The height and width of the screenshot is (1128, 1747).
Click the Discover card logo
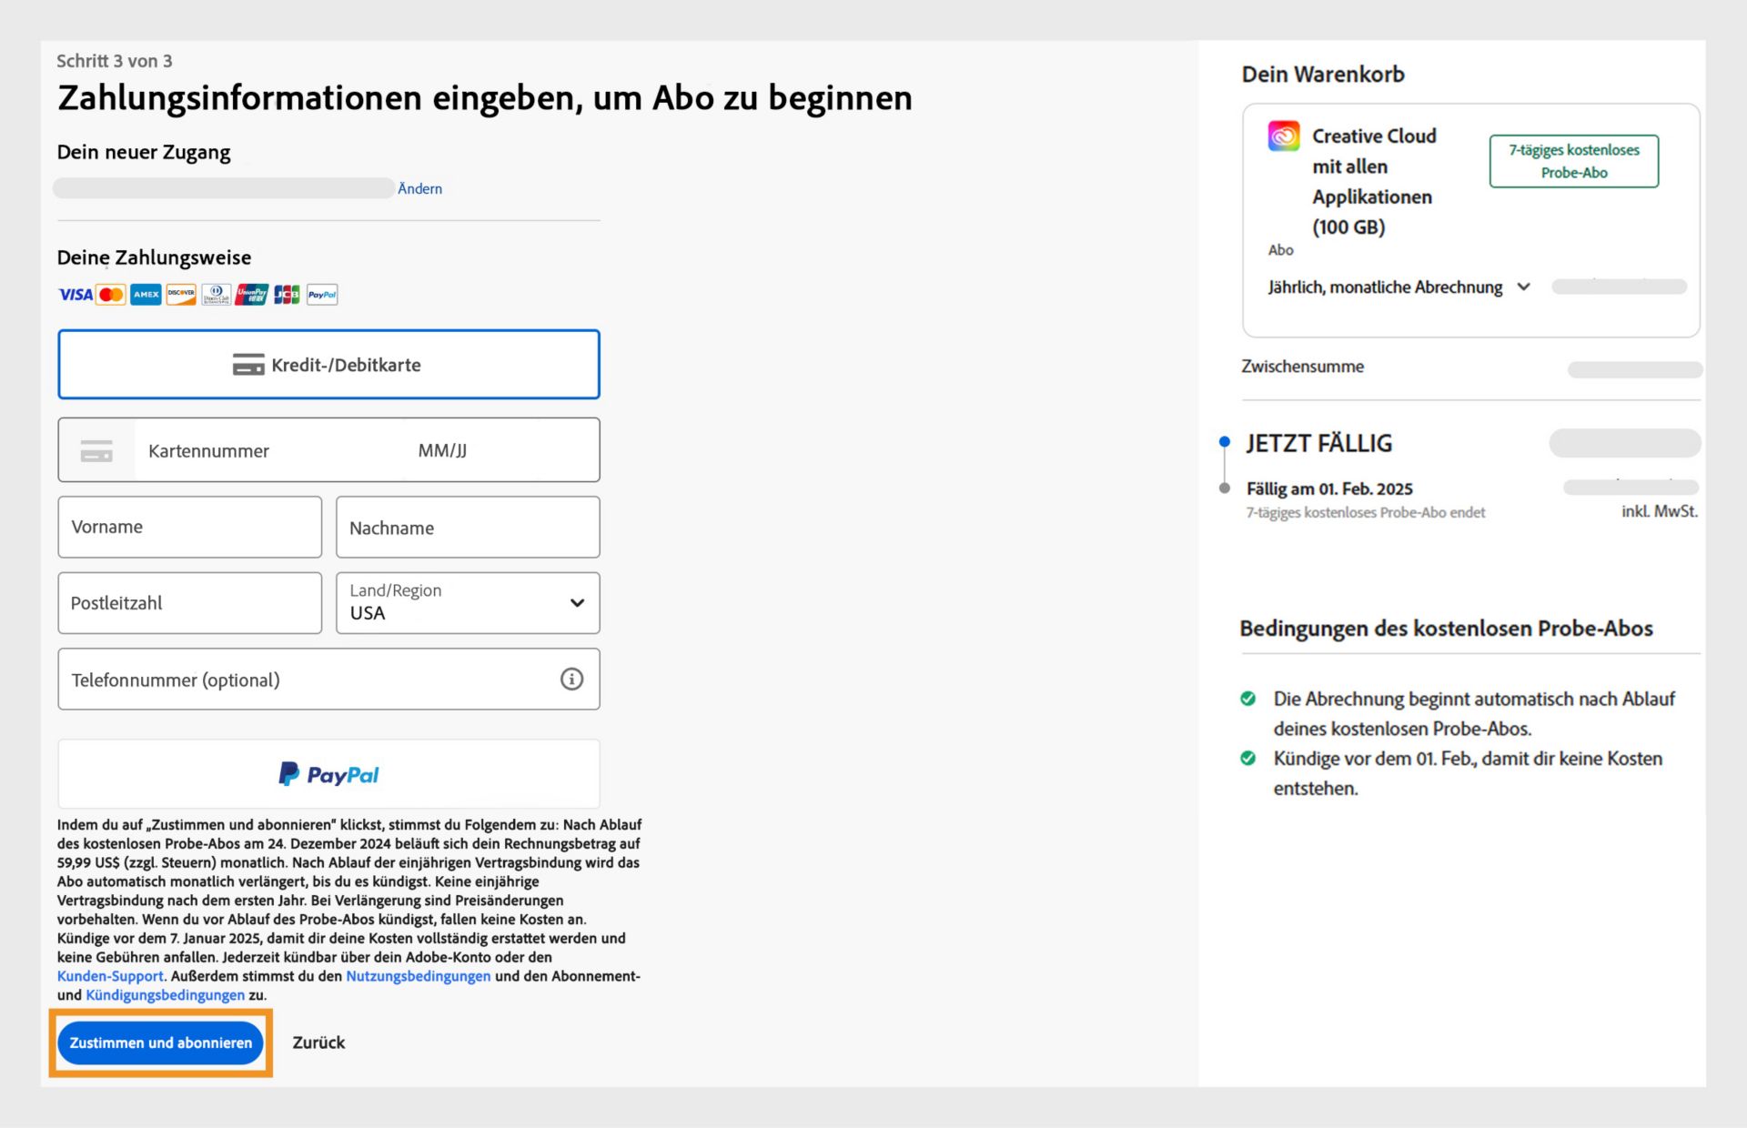tap(181, 294)
